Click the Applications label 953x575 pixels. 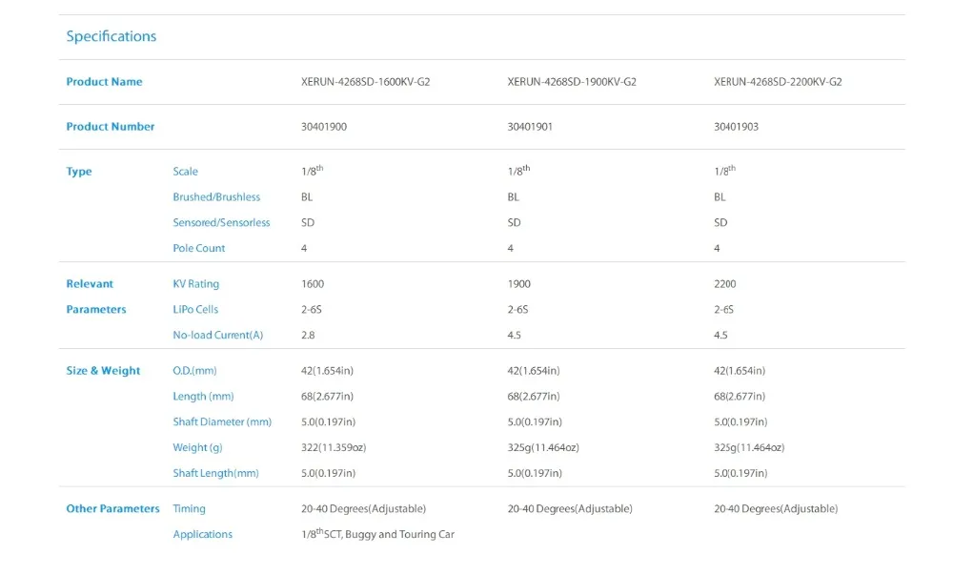(202, 534)
